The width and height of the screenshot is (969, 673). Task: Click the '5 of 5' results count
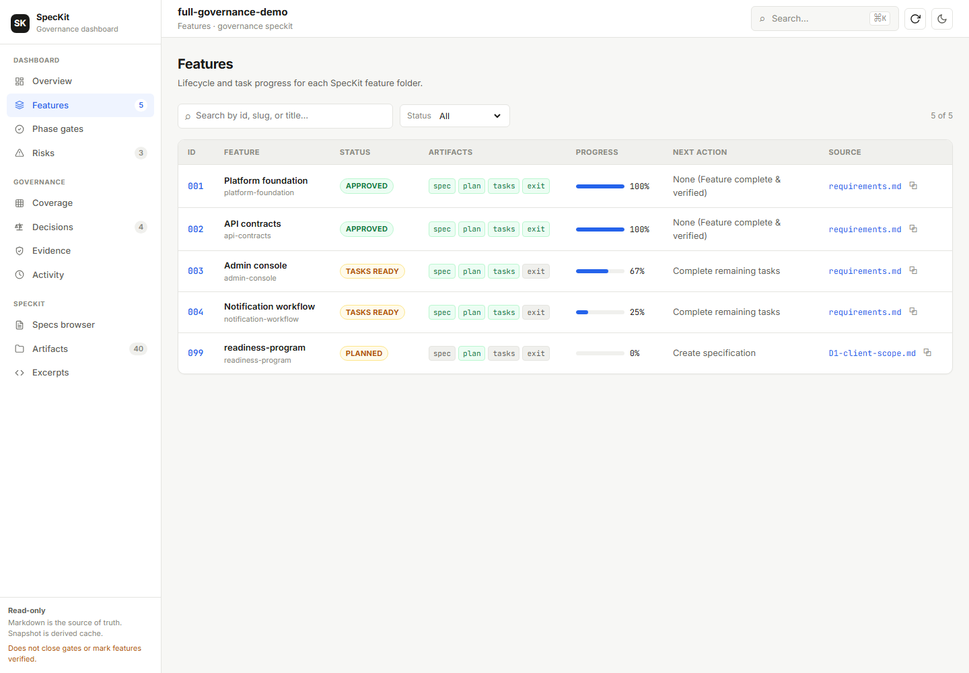[x=941, y=116]
